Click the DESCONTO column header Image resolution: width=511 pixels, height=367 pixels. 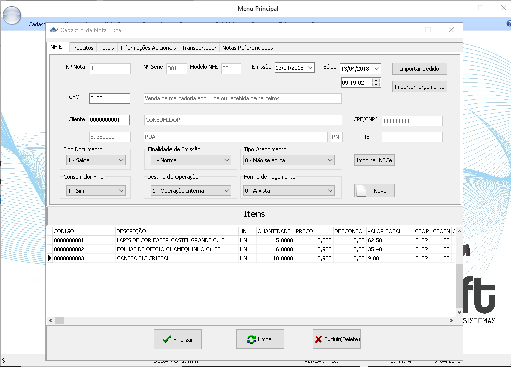tap(350, 231)
